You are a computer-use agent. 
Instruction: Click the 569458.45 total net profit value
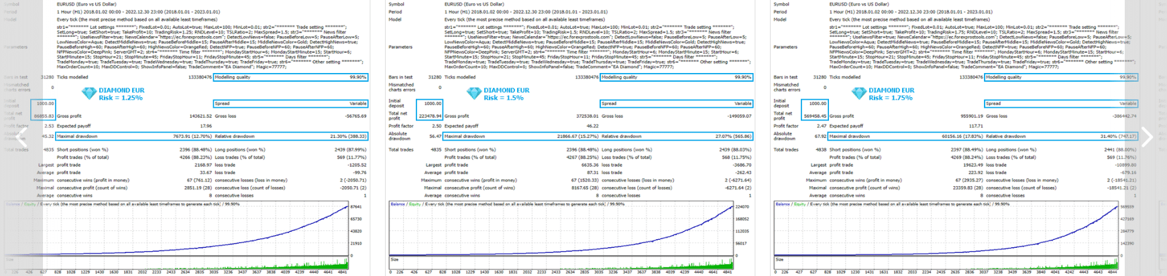814,117
